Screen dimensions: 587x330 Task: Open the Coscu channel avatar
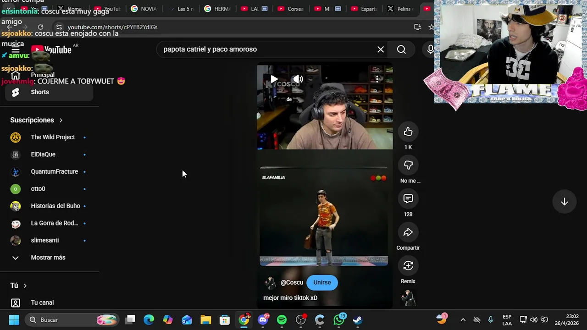point(270,283)
